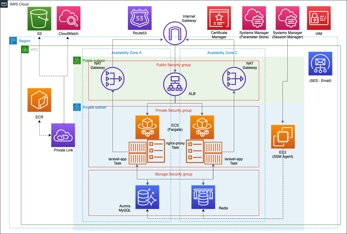Select the CloudWatch icon
This screenshot has height=234, width=347.
(x=69, y=18)
